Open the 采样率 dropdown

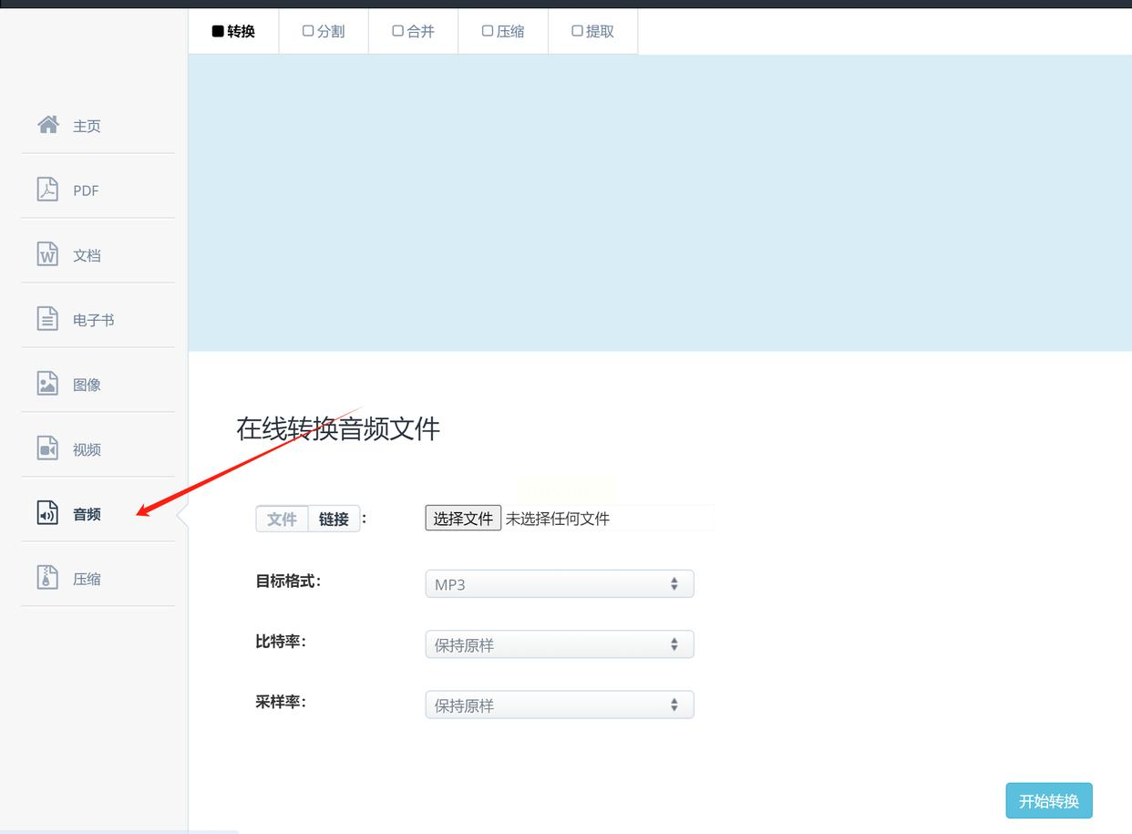click(560, 705)
